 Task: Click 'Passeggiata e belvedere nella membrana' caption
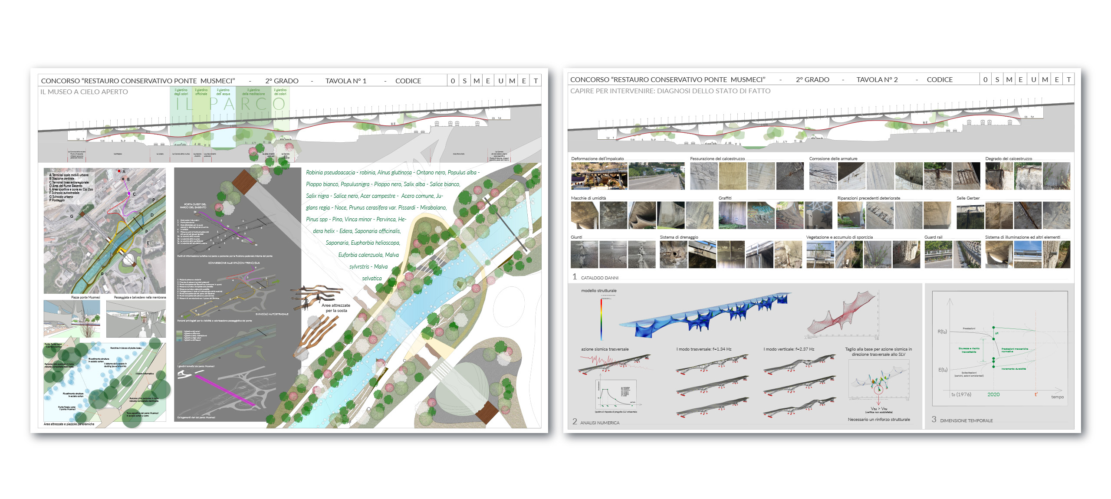pyautogui.click(x=140, y=297)
